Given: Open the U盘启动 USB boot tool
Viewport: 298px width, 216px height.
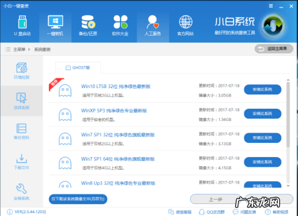Looking at the screenshot, I should [x=22, y=26].
